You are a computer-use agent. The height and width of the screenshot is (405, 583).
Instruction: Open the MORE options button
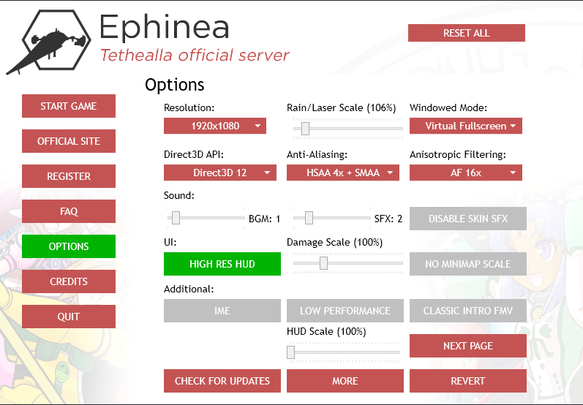[345, 381]
